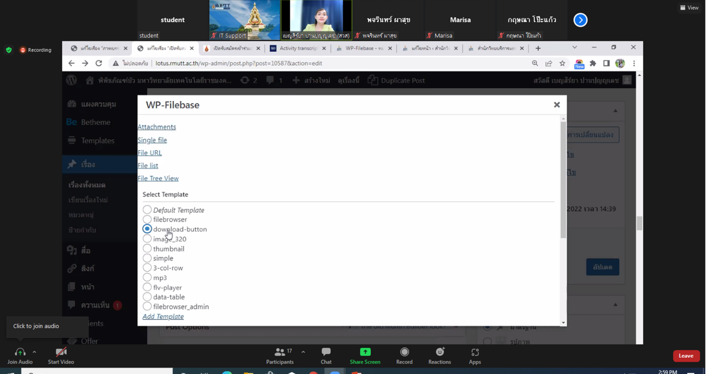Image resolution: width=709 pixels, height=374 pixels.
Task: Open new Chrome tab
Action: pos(538,48)
